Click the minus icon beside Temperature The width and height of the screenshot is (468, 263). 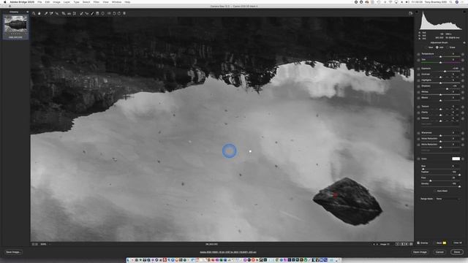[x=418, y=54]
